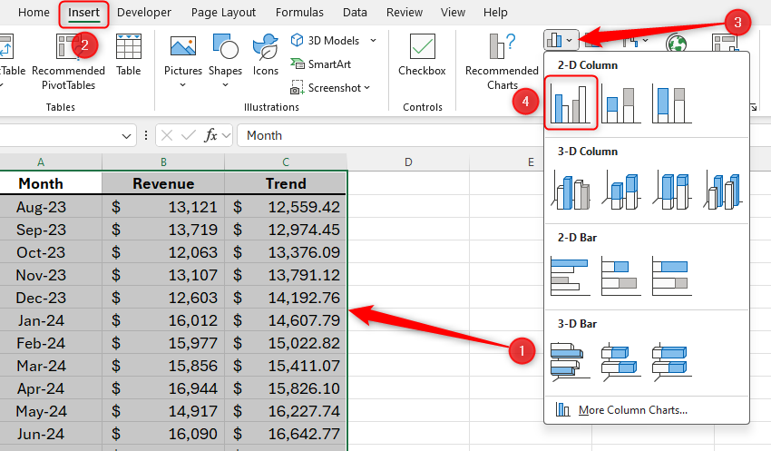Switch to the Formulas tab

tap(299, 13)
